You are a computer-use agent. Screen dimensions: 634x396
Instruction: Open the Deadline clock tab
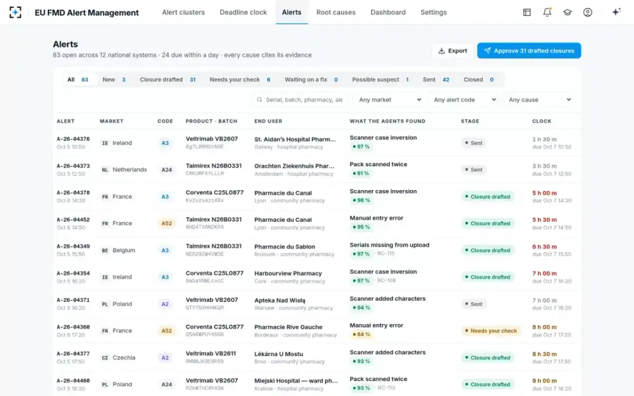244,12
